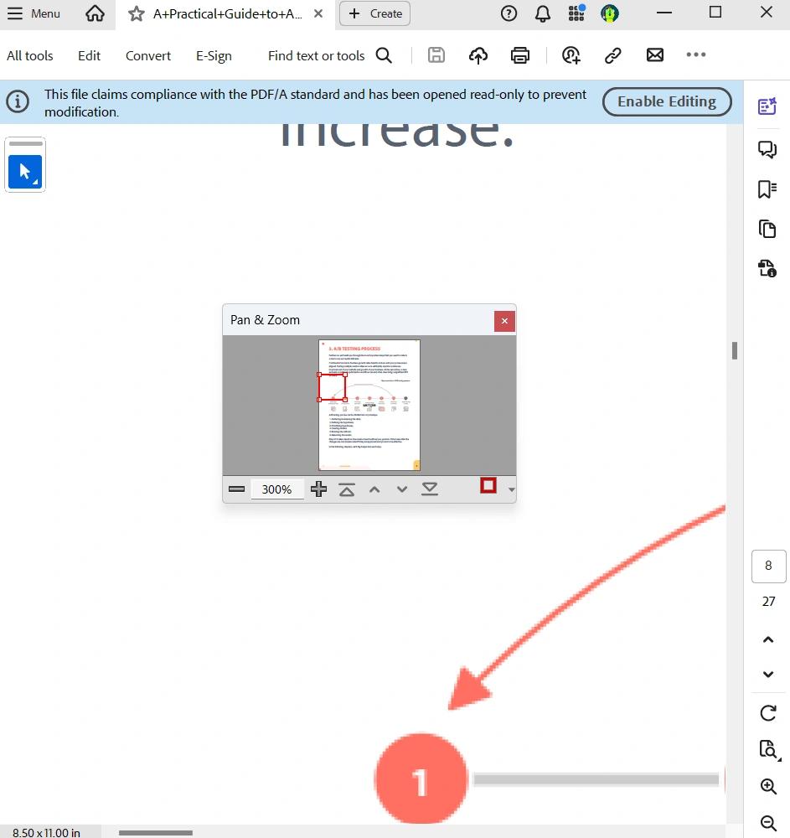Viewport: 790px width, 838px height.
Task: Open the Help question mark icon
Action: [509, 13]
